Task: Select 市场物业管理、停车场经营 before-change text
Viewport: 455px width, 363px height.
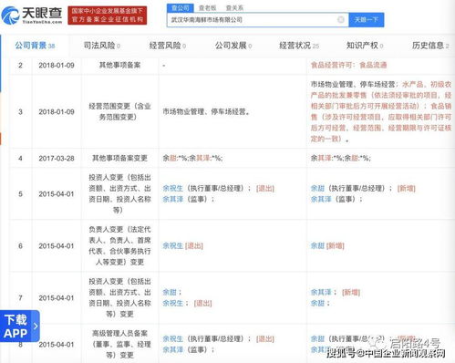Action: tap(206, 111)
